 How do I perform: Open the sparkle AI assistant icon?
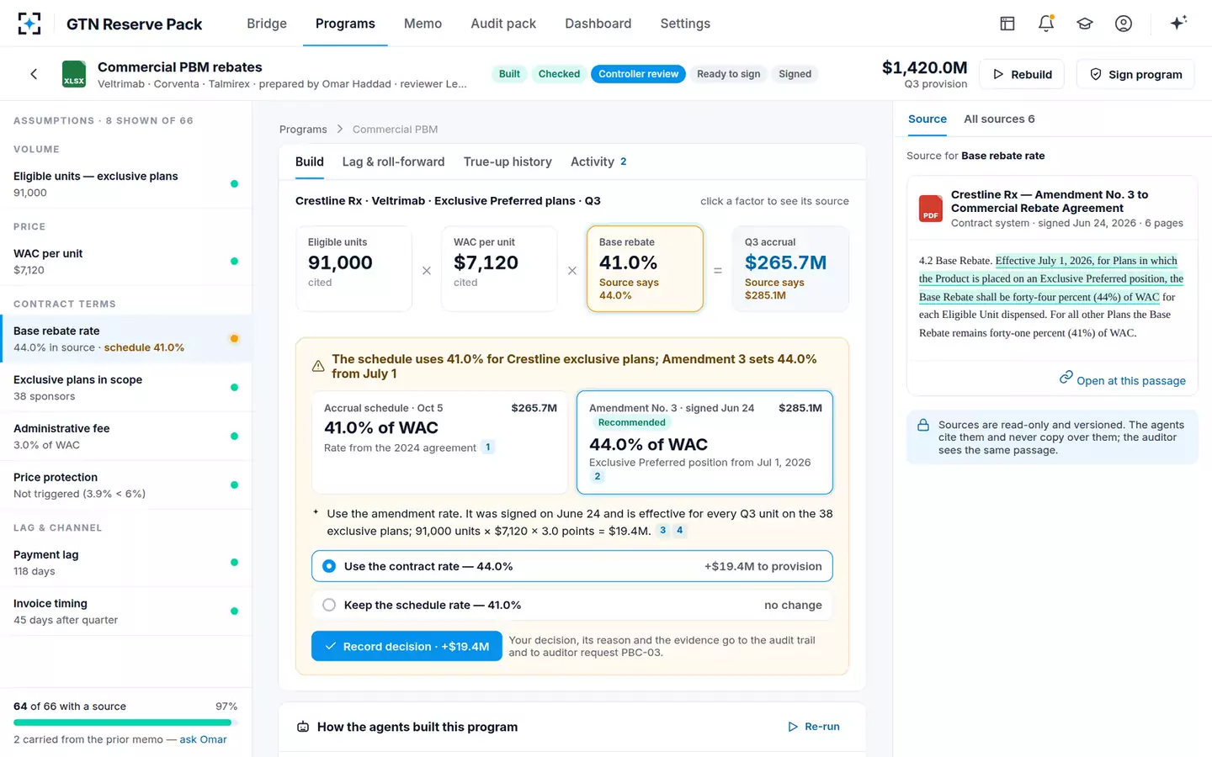1178,23
